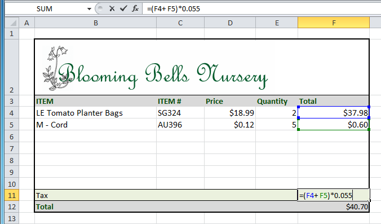Viewport: 381px width, 224px height.
Task: Select row 12 header
Action: (12, 207)
